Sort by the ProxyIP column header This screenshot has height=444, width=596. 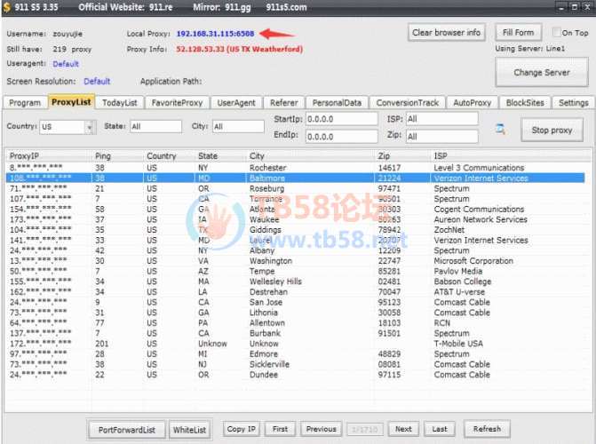point(24,156)
